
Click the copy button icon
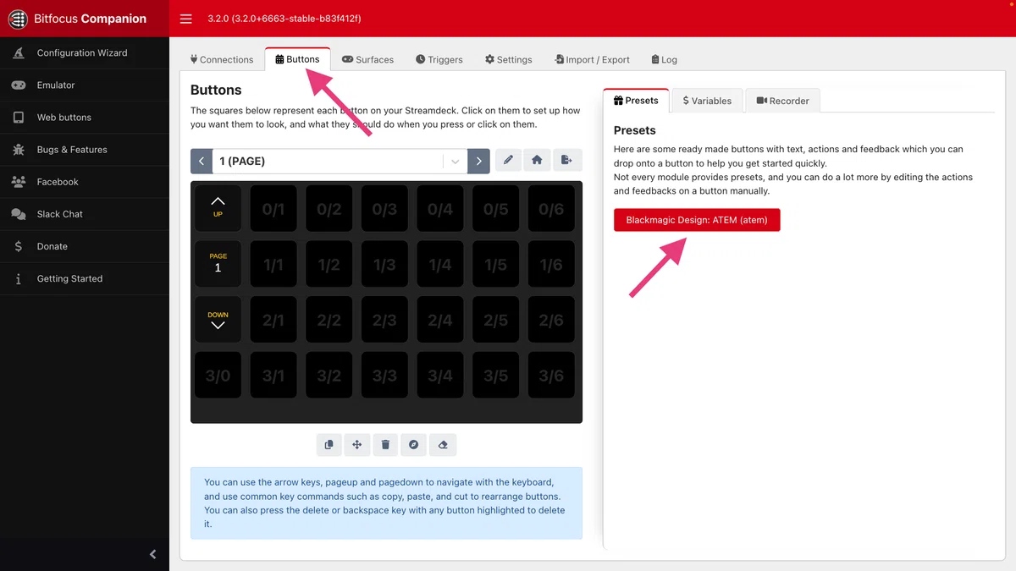pyautogui.click(x=329, y=444)
